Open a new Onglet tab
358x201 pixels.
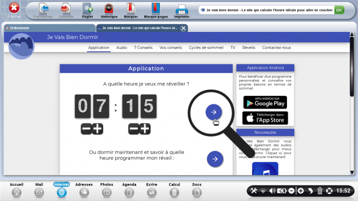click(87, 9)
